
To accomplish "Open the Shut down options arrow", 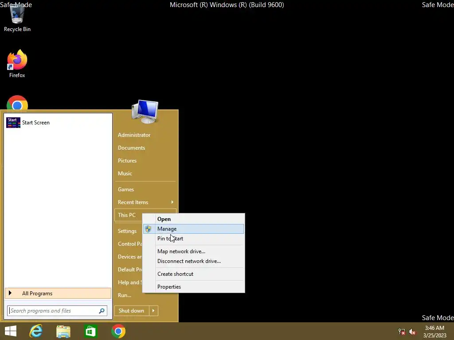I will coord(153,311).
